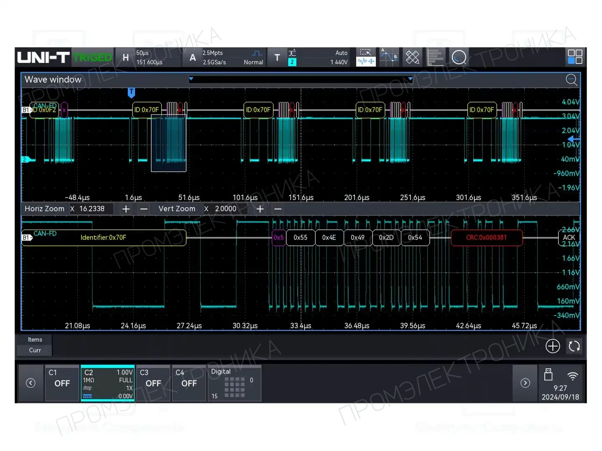This screenshot has height=451, width=602.
Task: Add a measurement with the circled plus icon
Action: pos(553,346)
